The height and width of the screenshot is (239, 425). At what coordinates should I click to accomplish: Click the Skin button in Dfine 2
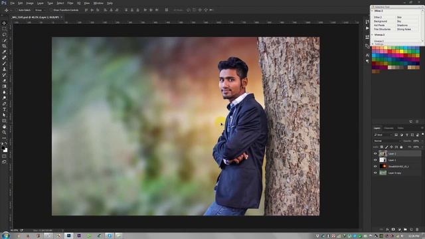(x=407, y=17)
